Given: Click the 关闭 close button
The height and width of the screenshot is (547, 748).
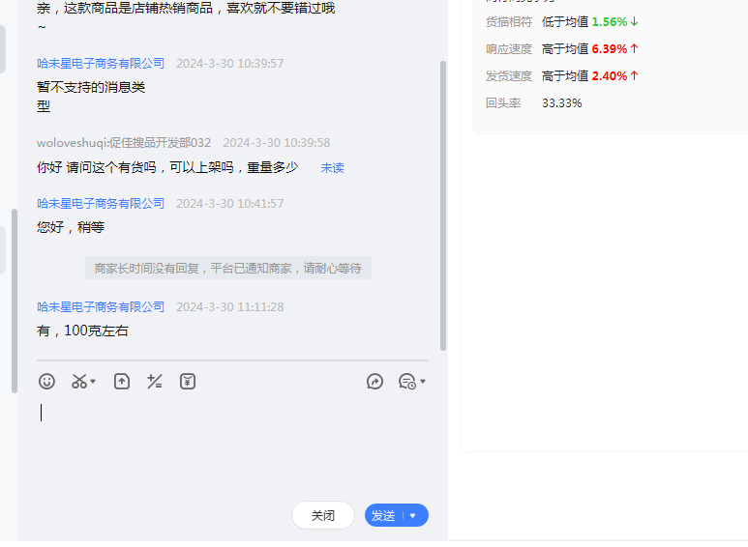Looking at the screenshot, I should (x=322, y=516).
